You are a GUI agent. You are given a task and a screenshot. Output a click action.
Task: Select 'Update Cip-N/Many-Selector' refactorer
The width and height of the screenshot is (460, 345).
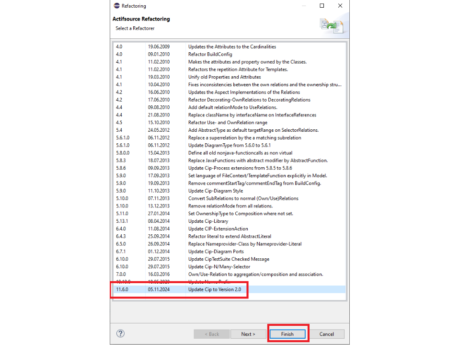[219, 266]
